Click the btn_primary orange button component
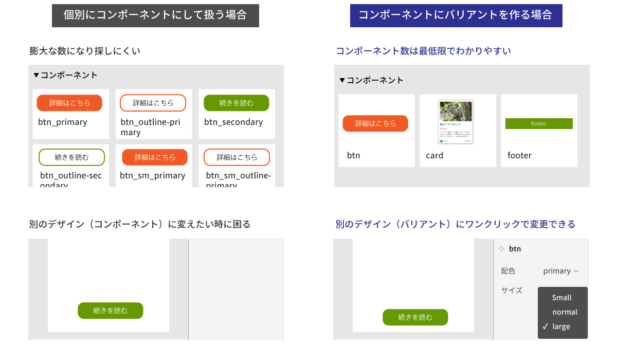The height and width of the screenshot is (347, 617). [x=69, y=103]
